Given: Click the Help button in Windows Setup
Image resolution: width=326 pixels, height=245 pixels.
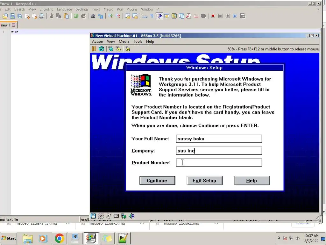Looking at the screenshot, I should (252, 181).
